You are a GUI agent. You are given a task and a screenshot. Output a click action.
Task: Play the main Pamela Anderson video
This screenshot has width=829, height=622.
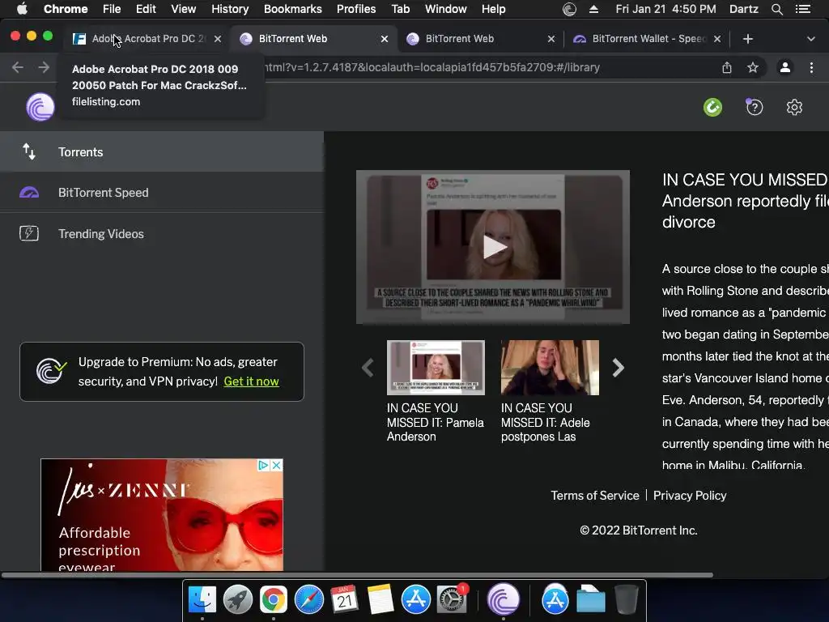coord(494,246)
